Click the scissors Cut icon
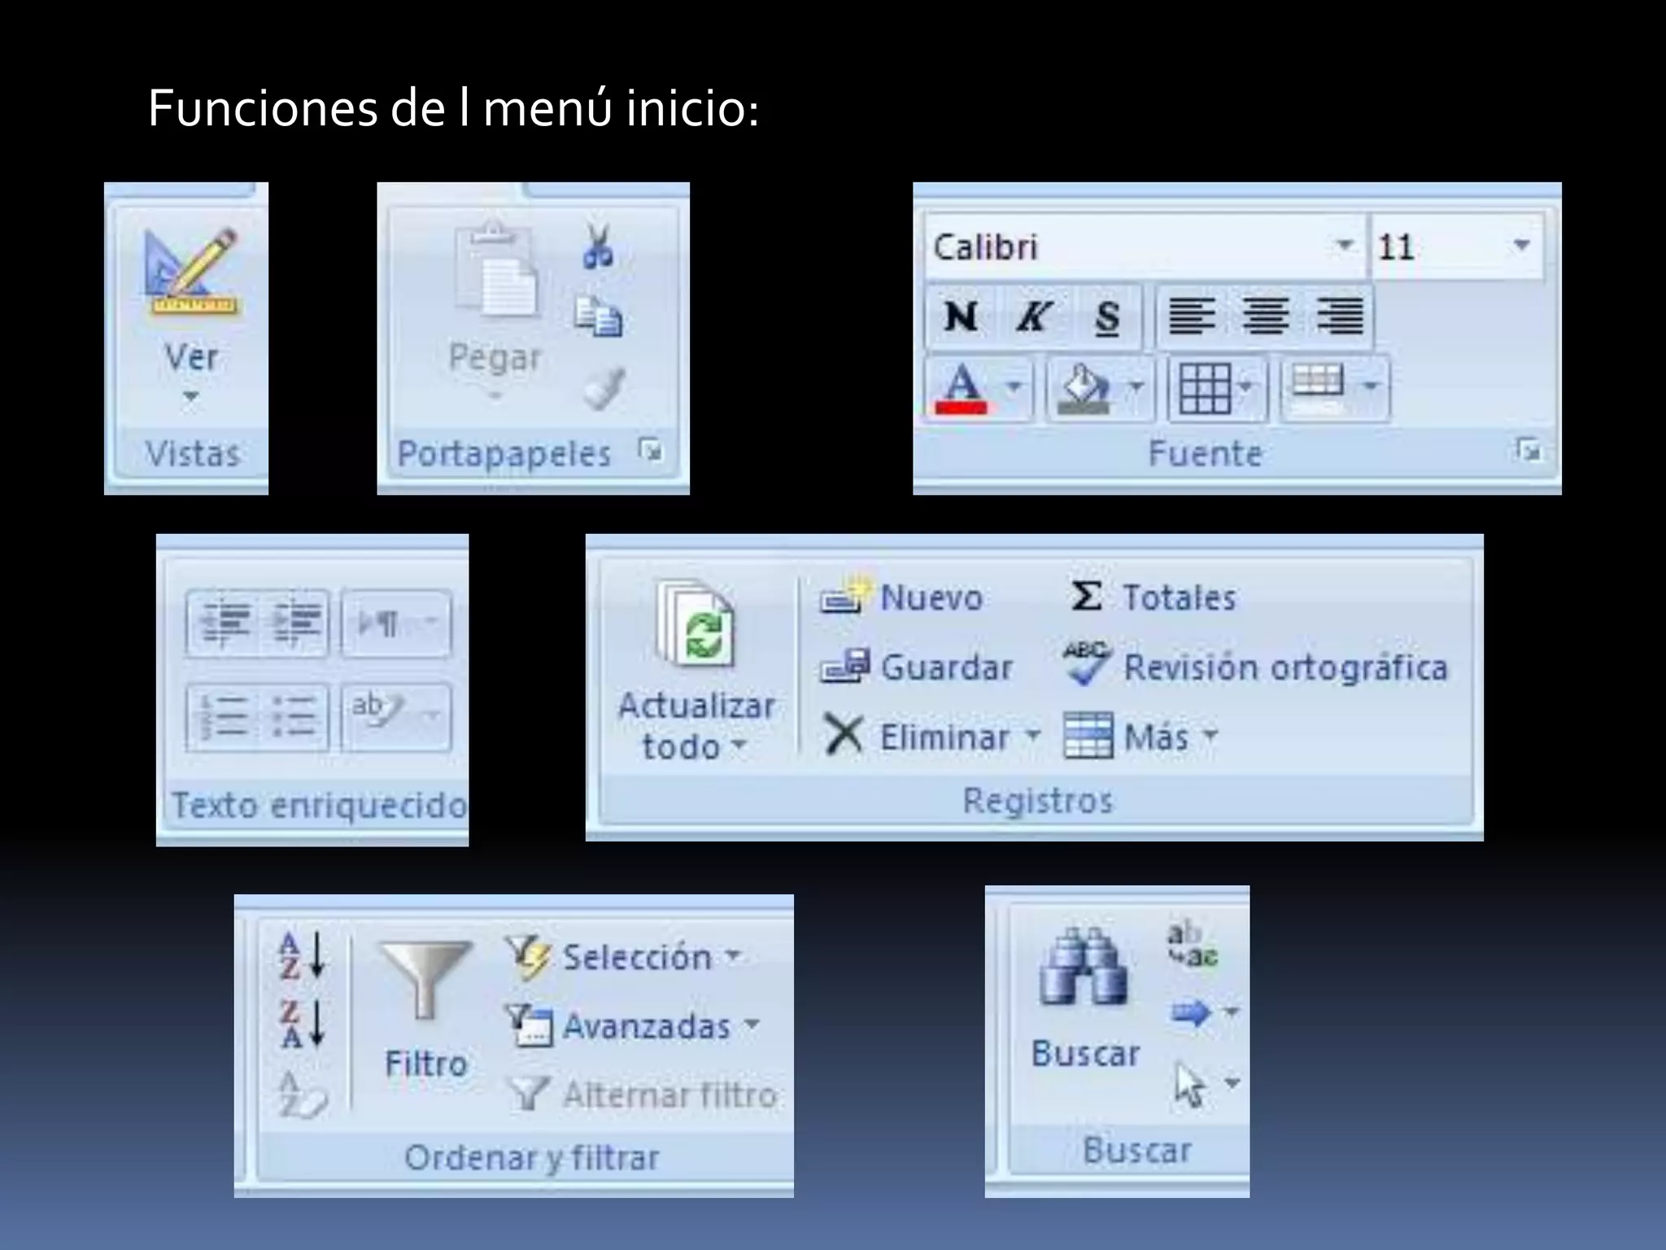 pyautogui.click(x=599, y=247)
